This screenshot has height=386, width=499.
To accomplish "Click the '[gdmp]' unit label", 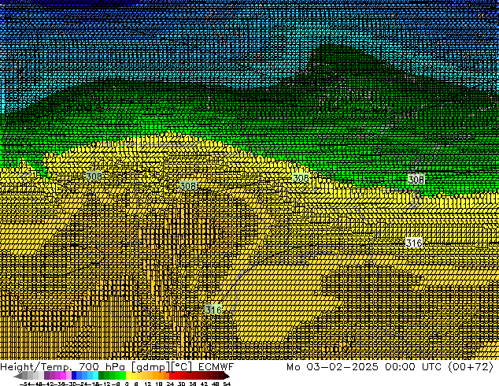I will pos(150,367).
